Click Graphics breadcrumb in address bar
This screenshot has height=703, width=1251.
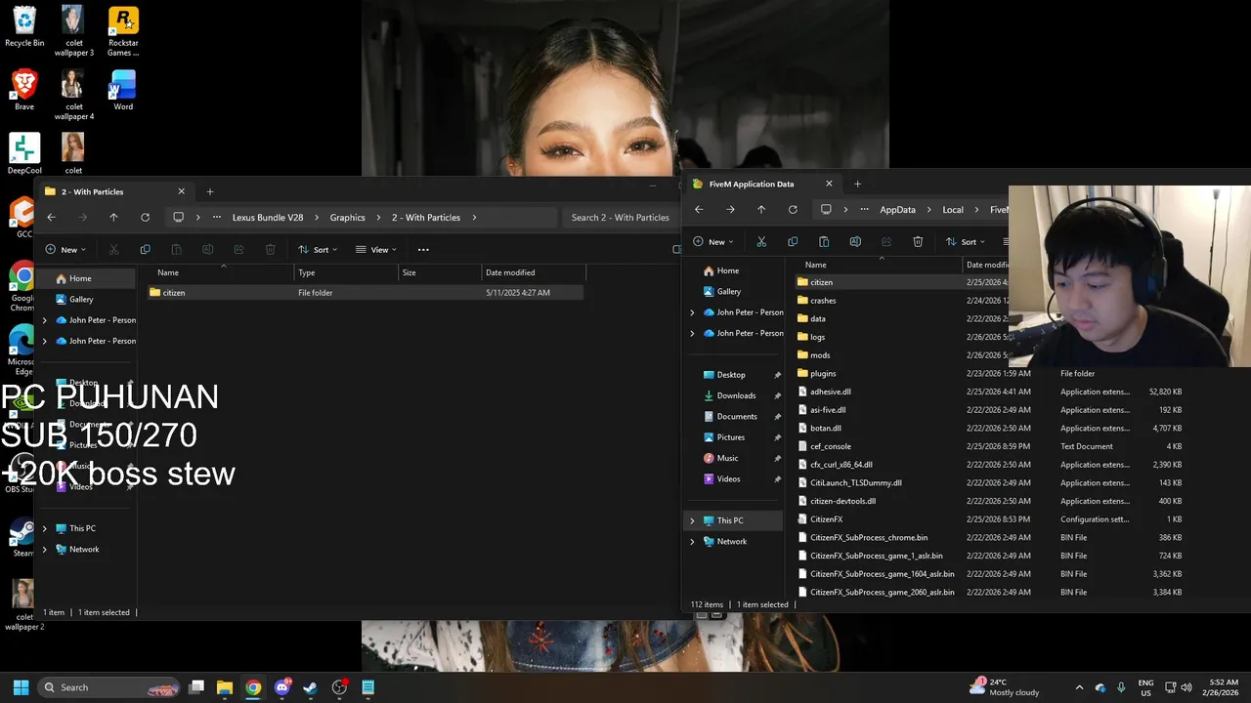(347, 218)
